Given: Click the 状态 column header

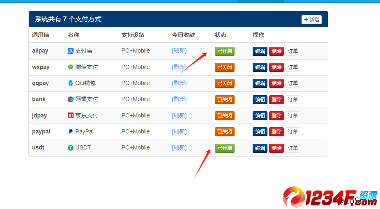Looking at the screenshot, I should click(x=221, y=35).
